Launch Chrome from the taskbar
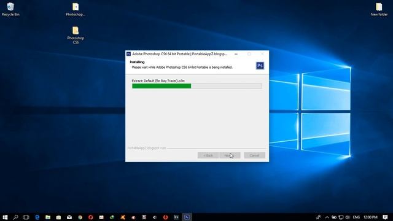The width and height of the screenshot is (393, 221). (80, 217)
